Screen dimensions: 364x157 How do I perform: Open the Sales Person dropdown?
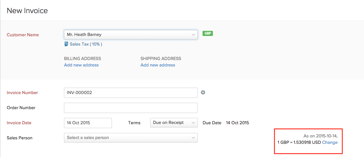point(131,138)
